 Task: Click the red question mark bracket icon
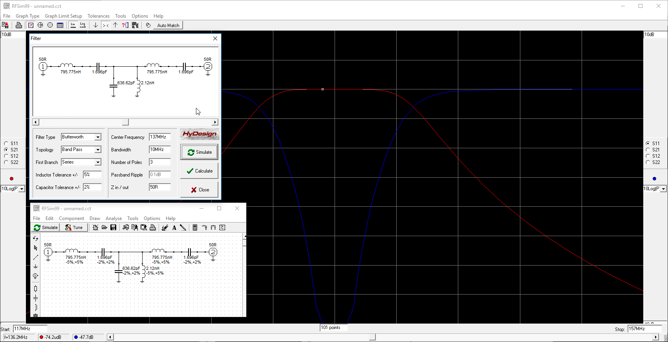[125, 25]
